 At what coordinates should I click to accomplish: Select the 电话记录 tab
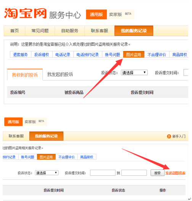(63, 55)
